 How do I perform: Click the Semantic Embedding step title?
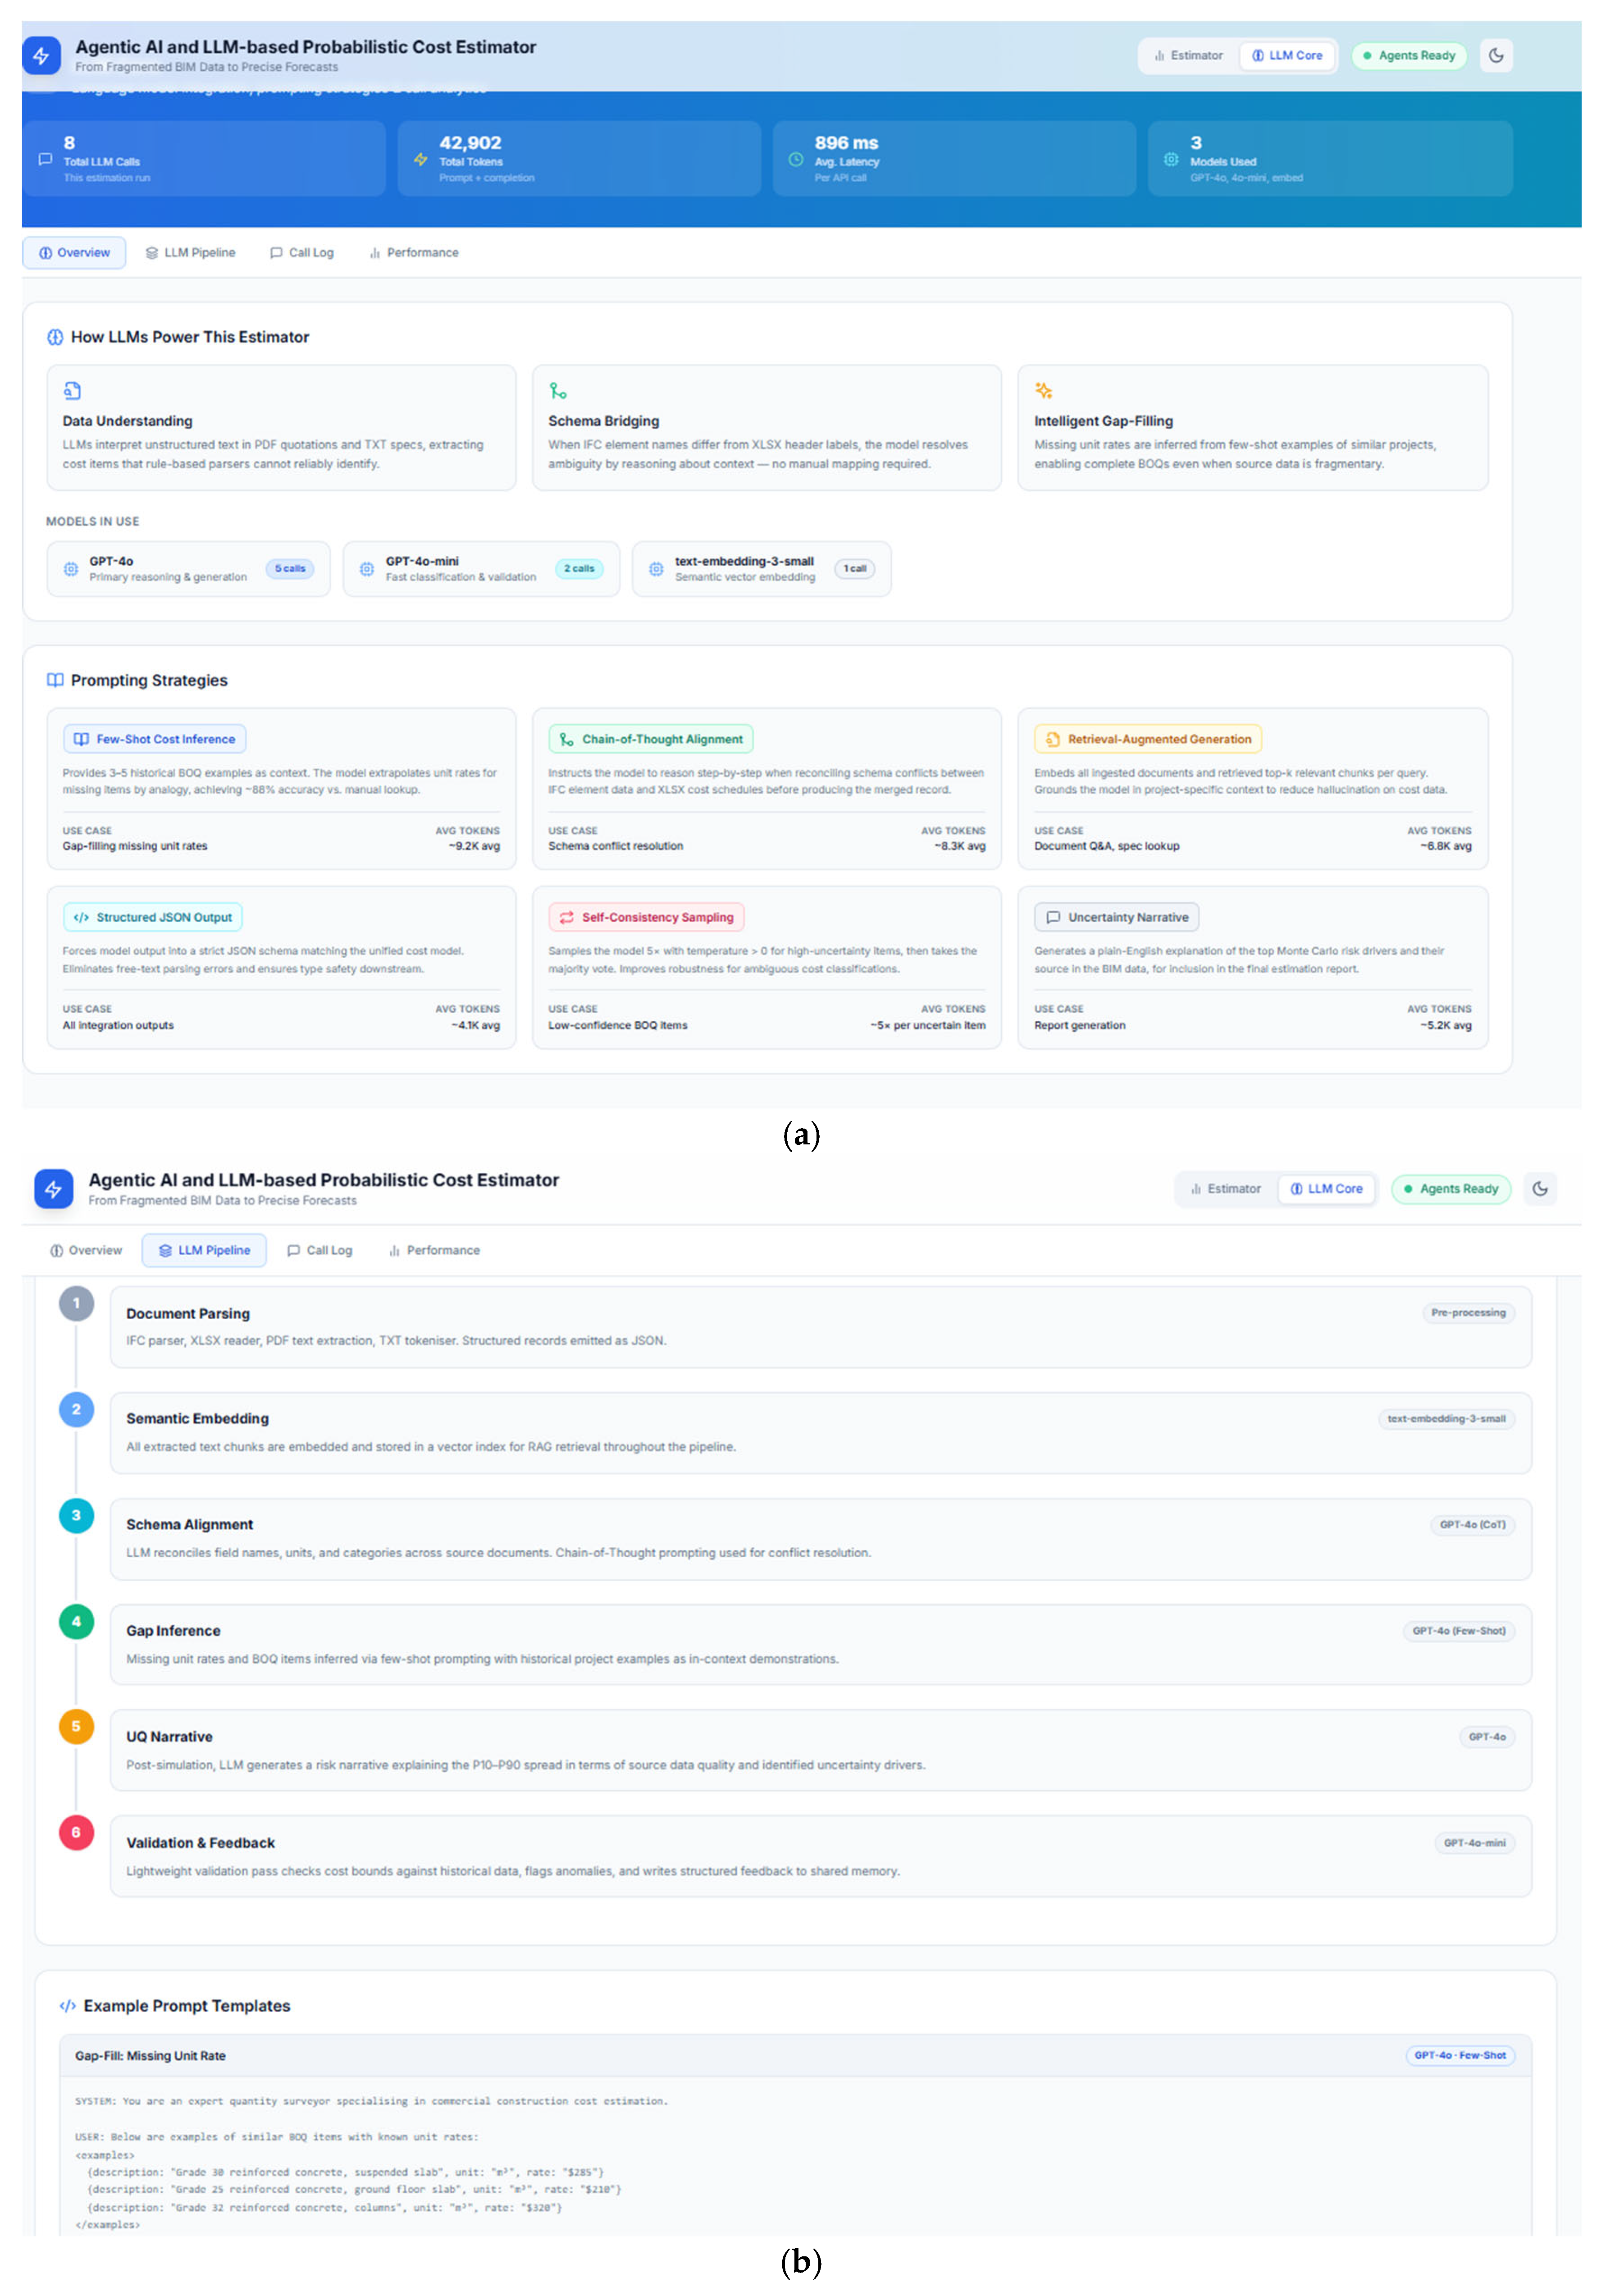[197, 1419]
